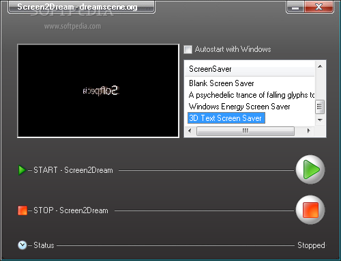Select the psychedelic trance of falling glyphs entry
This screenshot has height=261, width=341.
point(251,95)
